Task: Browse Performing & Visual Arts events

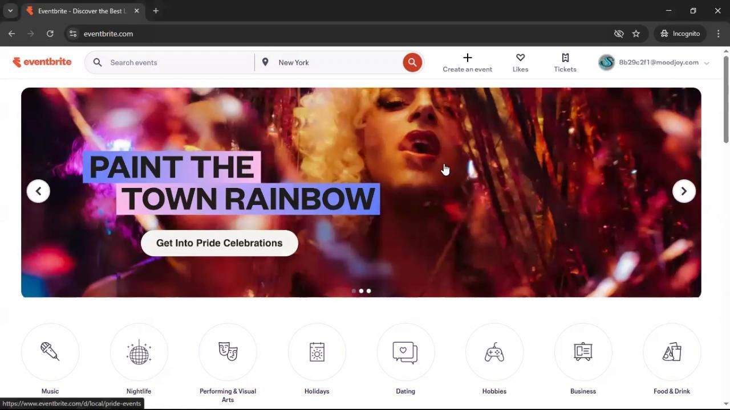Action: pos(228,351)
